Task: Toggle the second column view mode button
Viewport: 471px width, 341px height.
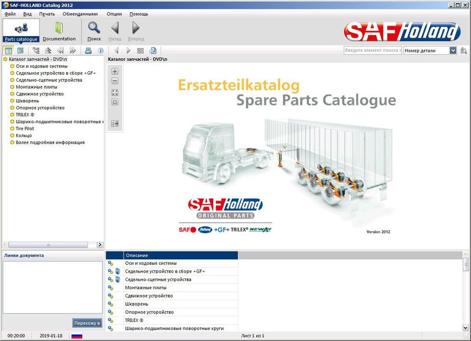Action: (20, 50)
